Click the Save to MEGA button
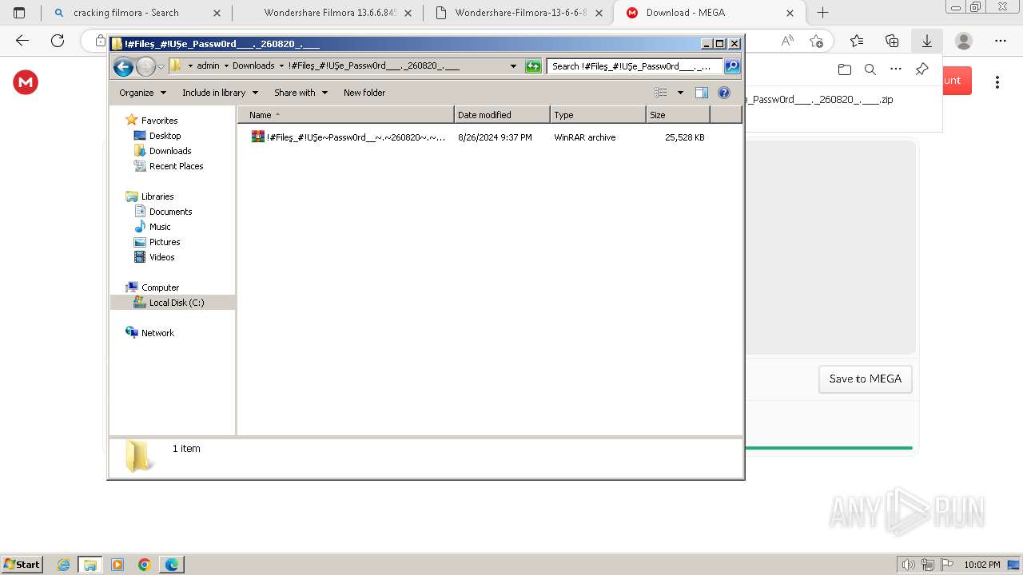The height and width of the screenshot is (575, 1023). 866,379
